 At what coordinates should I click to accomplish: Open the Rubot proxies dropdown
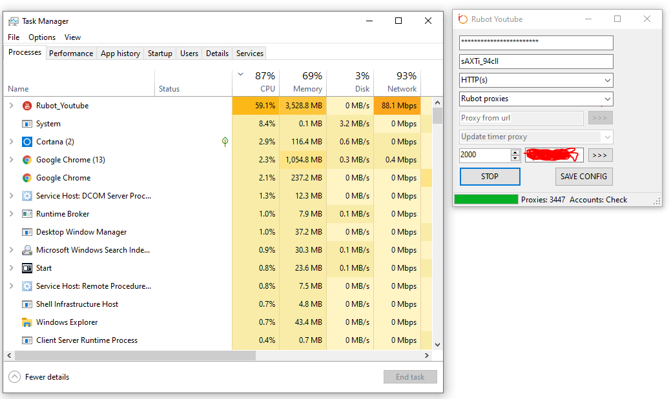(x=535, y=99)
